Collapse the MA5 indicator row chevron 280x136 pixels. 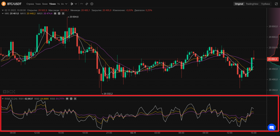coord(3,13)
